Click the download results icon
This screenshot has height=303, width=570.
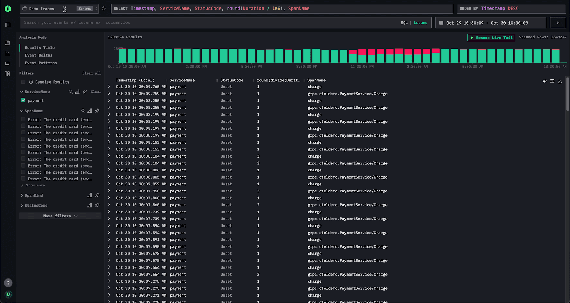click(560, 81)
